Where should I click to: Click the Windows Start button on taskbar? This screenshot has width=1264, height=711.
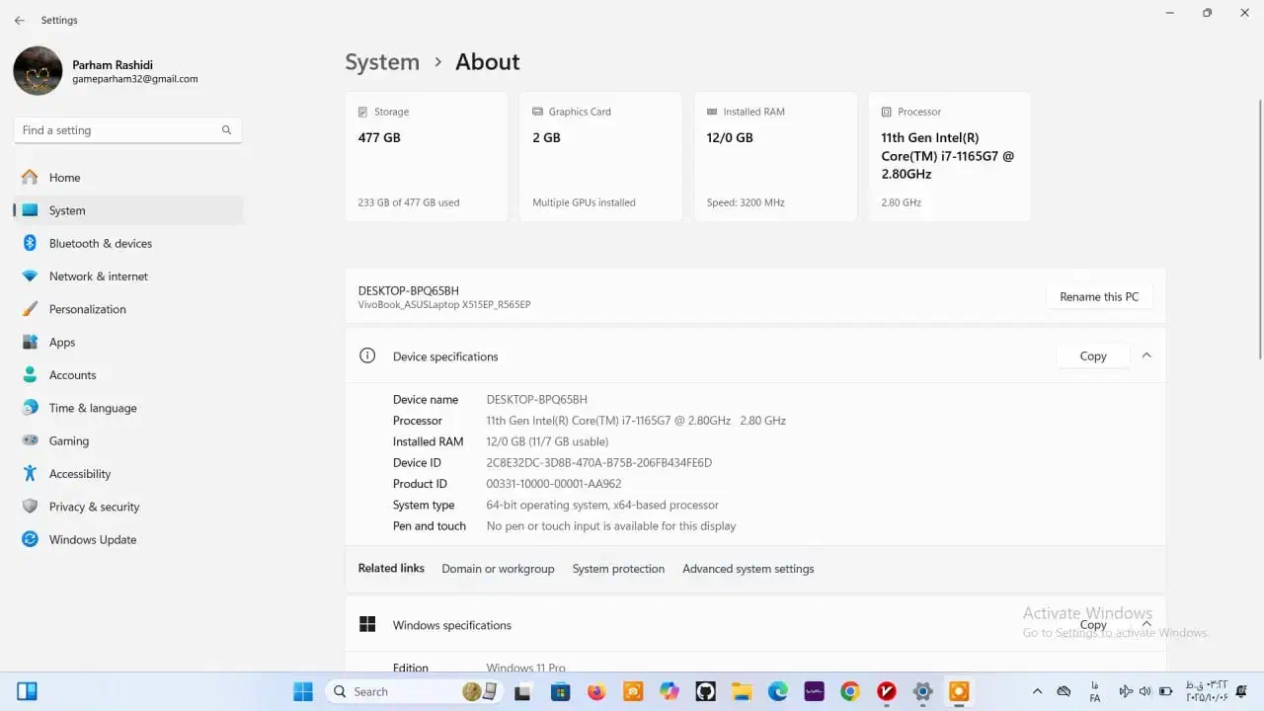(303, 691)
